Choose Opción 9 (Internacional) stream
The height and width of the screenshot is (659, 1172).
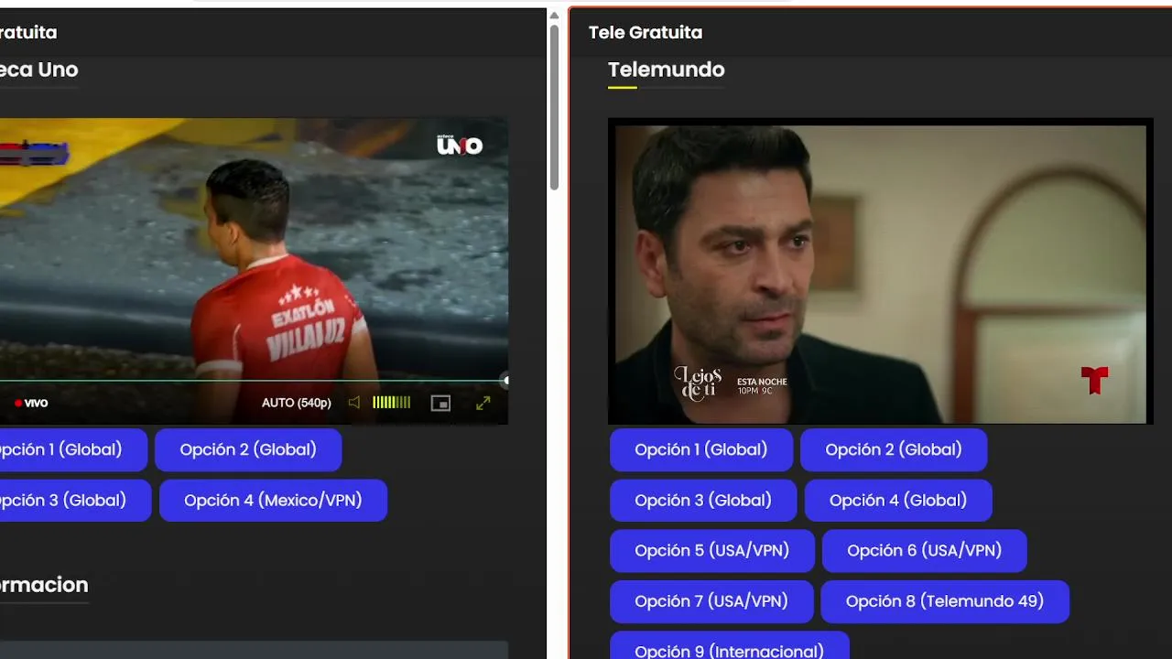(729, 646)
